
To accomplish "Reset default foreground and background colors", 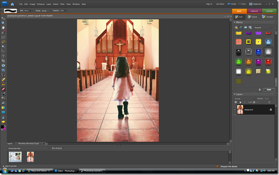I will [x=2, y=130].
